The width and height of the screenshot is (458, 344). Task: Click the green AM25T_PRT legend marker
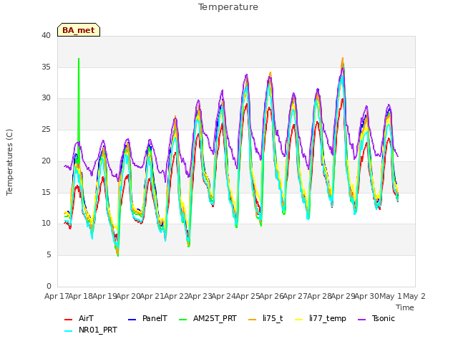(x=183, y=320)
